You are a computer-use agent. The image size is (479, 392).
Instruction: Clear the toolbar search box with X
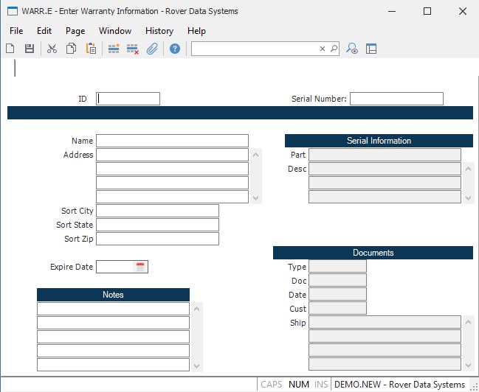click(x=323, y=49)
